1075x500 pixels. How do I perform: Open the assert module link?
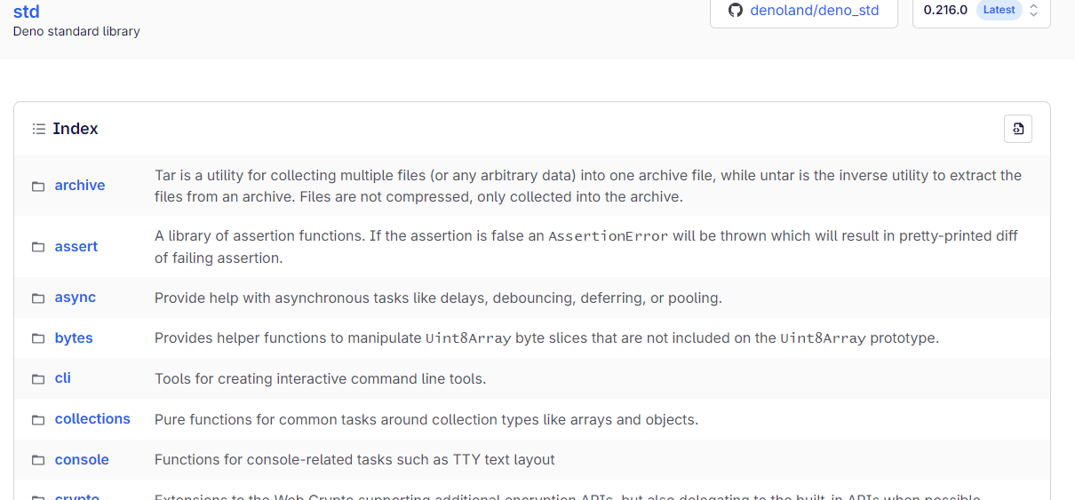76,246
